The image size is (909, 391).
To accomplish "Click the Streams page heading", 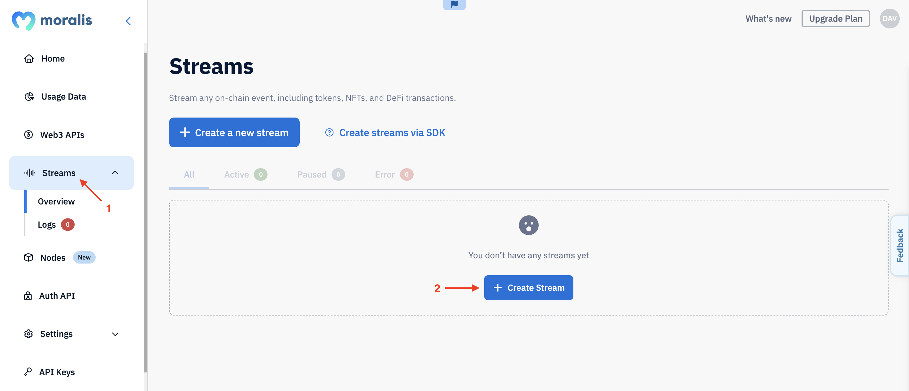I will 211,66.
